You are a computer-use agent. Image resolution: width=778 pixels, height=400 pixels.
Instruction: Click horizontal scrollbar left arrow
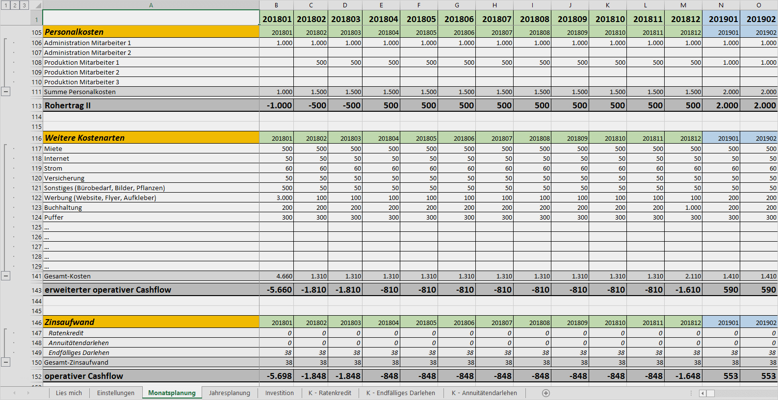click(x=702, y=393)
